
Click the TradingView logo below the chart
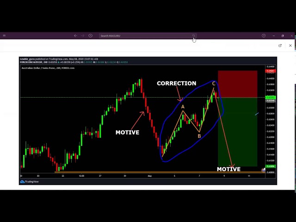[30, 182]
